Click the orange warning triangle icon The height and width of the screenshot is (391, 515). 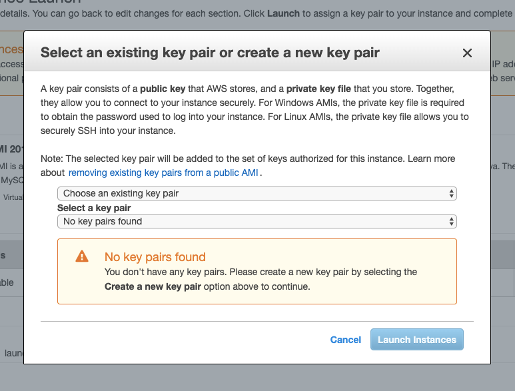pos(81,256)
